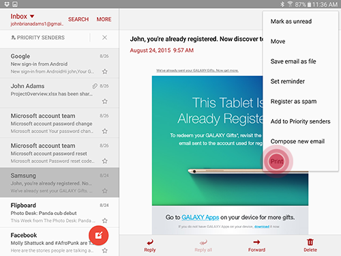This screenshot has width=341, height=256.
Task: Tap MORE in the inbox header
Action: (104, 19)
